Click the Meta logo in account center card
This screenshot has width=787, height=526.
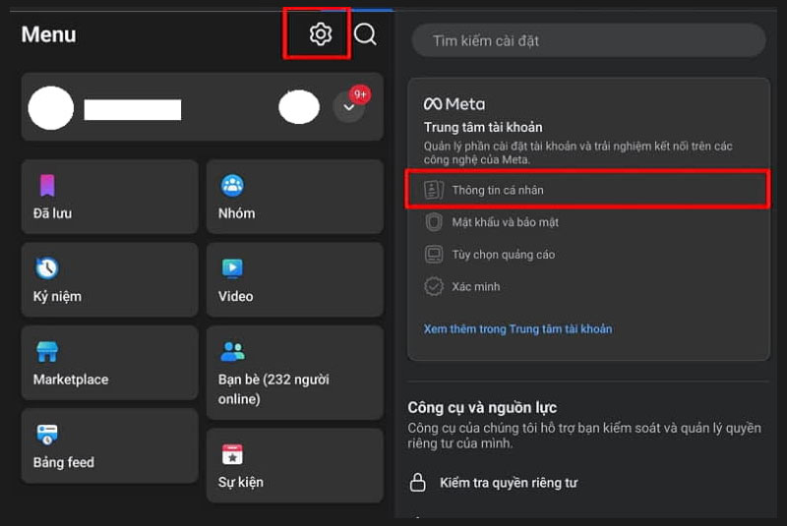[x=454, y=103]
